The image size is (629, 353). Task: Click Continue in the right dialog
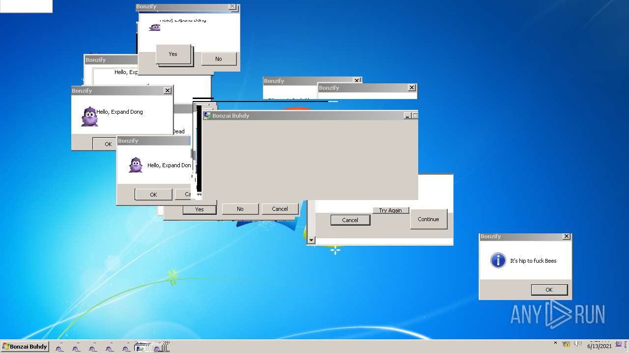pyautogui.click(x=429, y=219)
